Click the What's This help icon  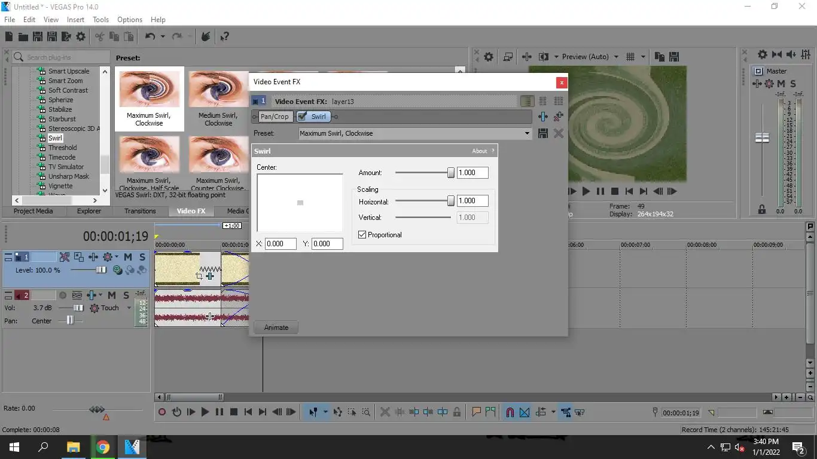[x=225, y=36]
